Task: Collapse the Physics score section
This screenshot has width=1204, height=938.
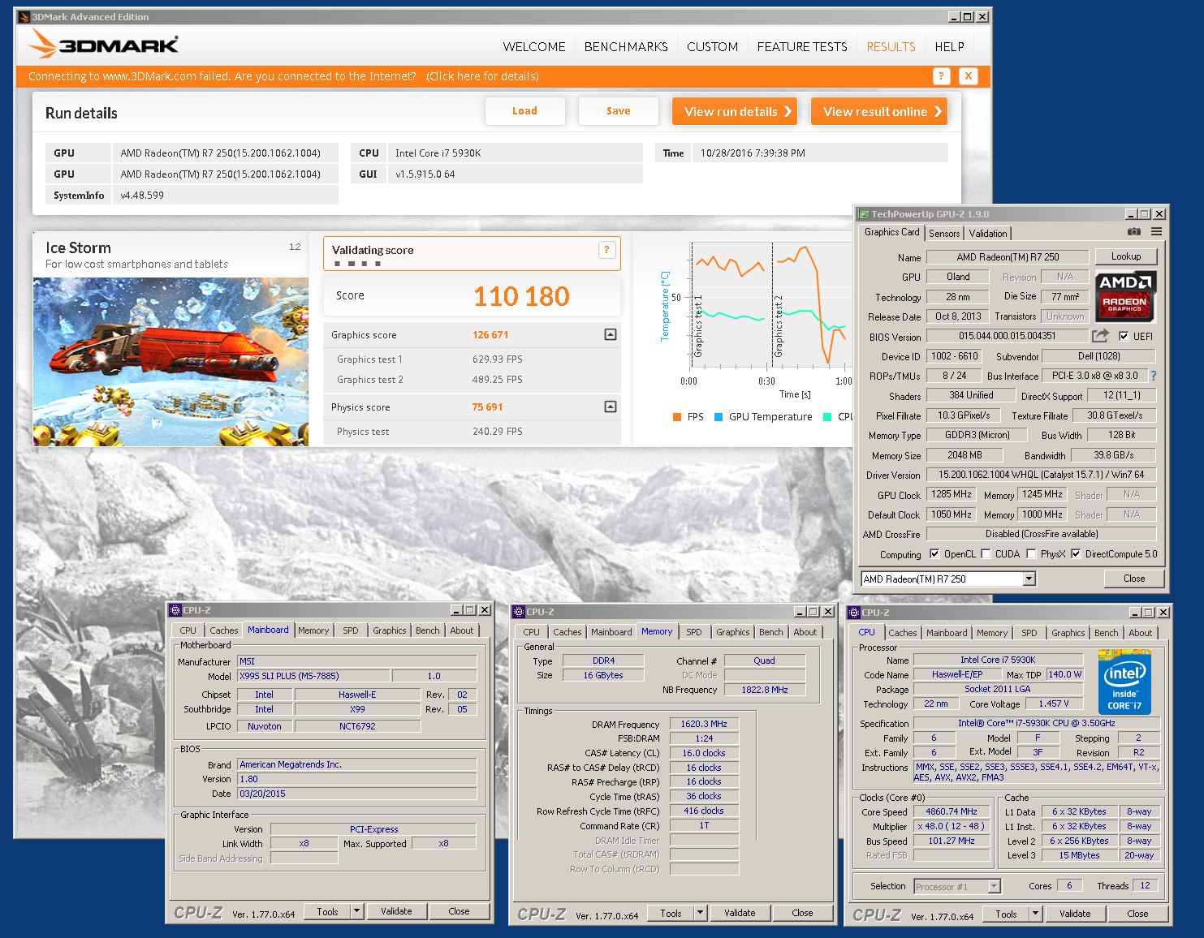Action: (611, 407)
